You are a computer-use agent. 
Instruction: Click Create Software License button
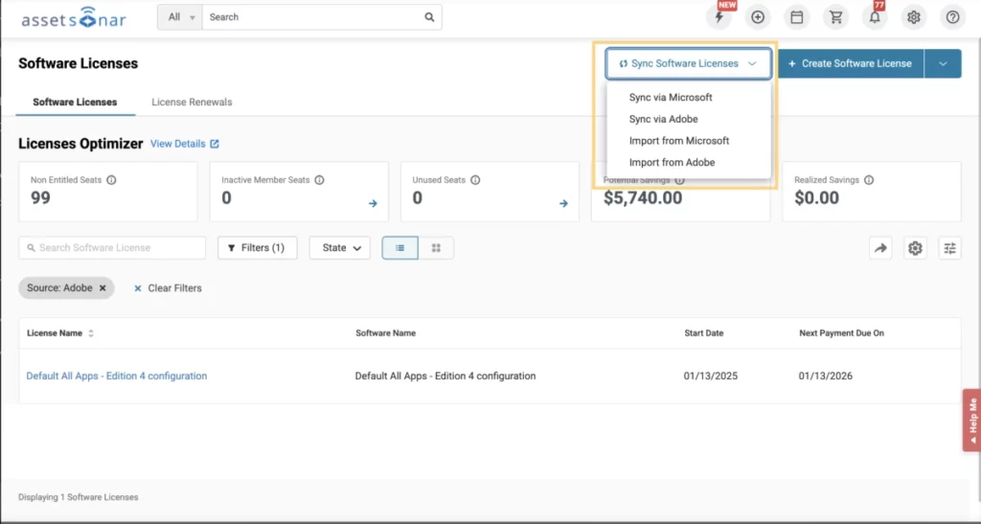click(x=851, y=64)
